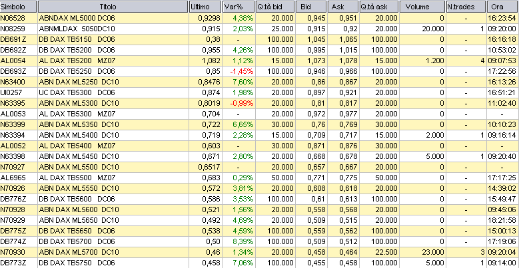Image resolution: width=519 pixels, height=268 pixels.
Task: Click the Ultimo column header
Action: (x=205, y=7)
